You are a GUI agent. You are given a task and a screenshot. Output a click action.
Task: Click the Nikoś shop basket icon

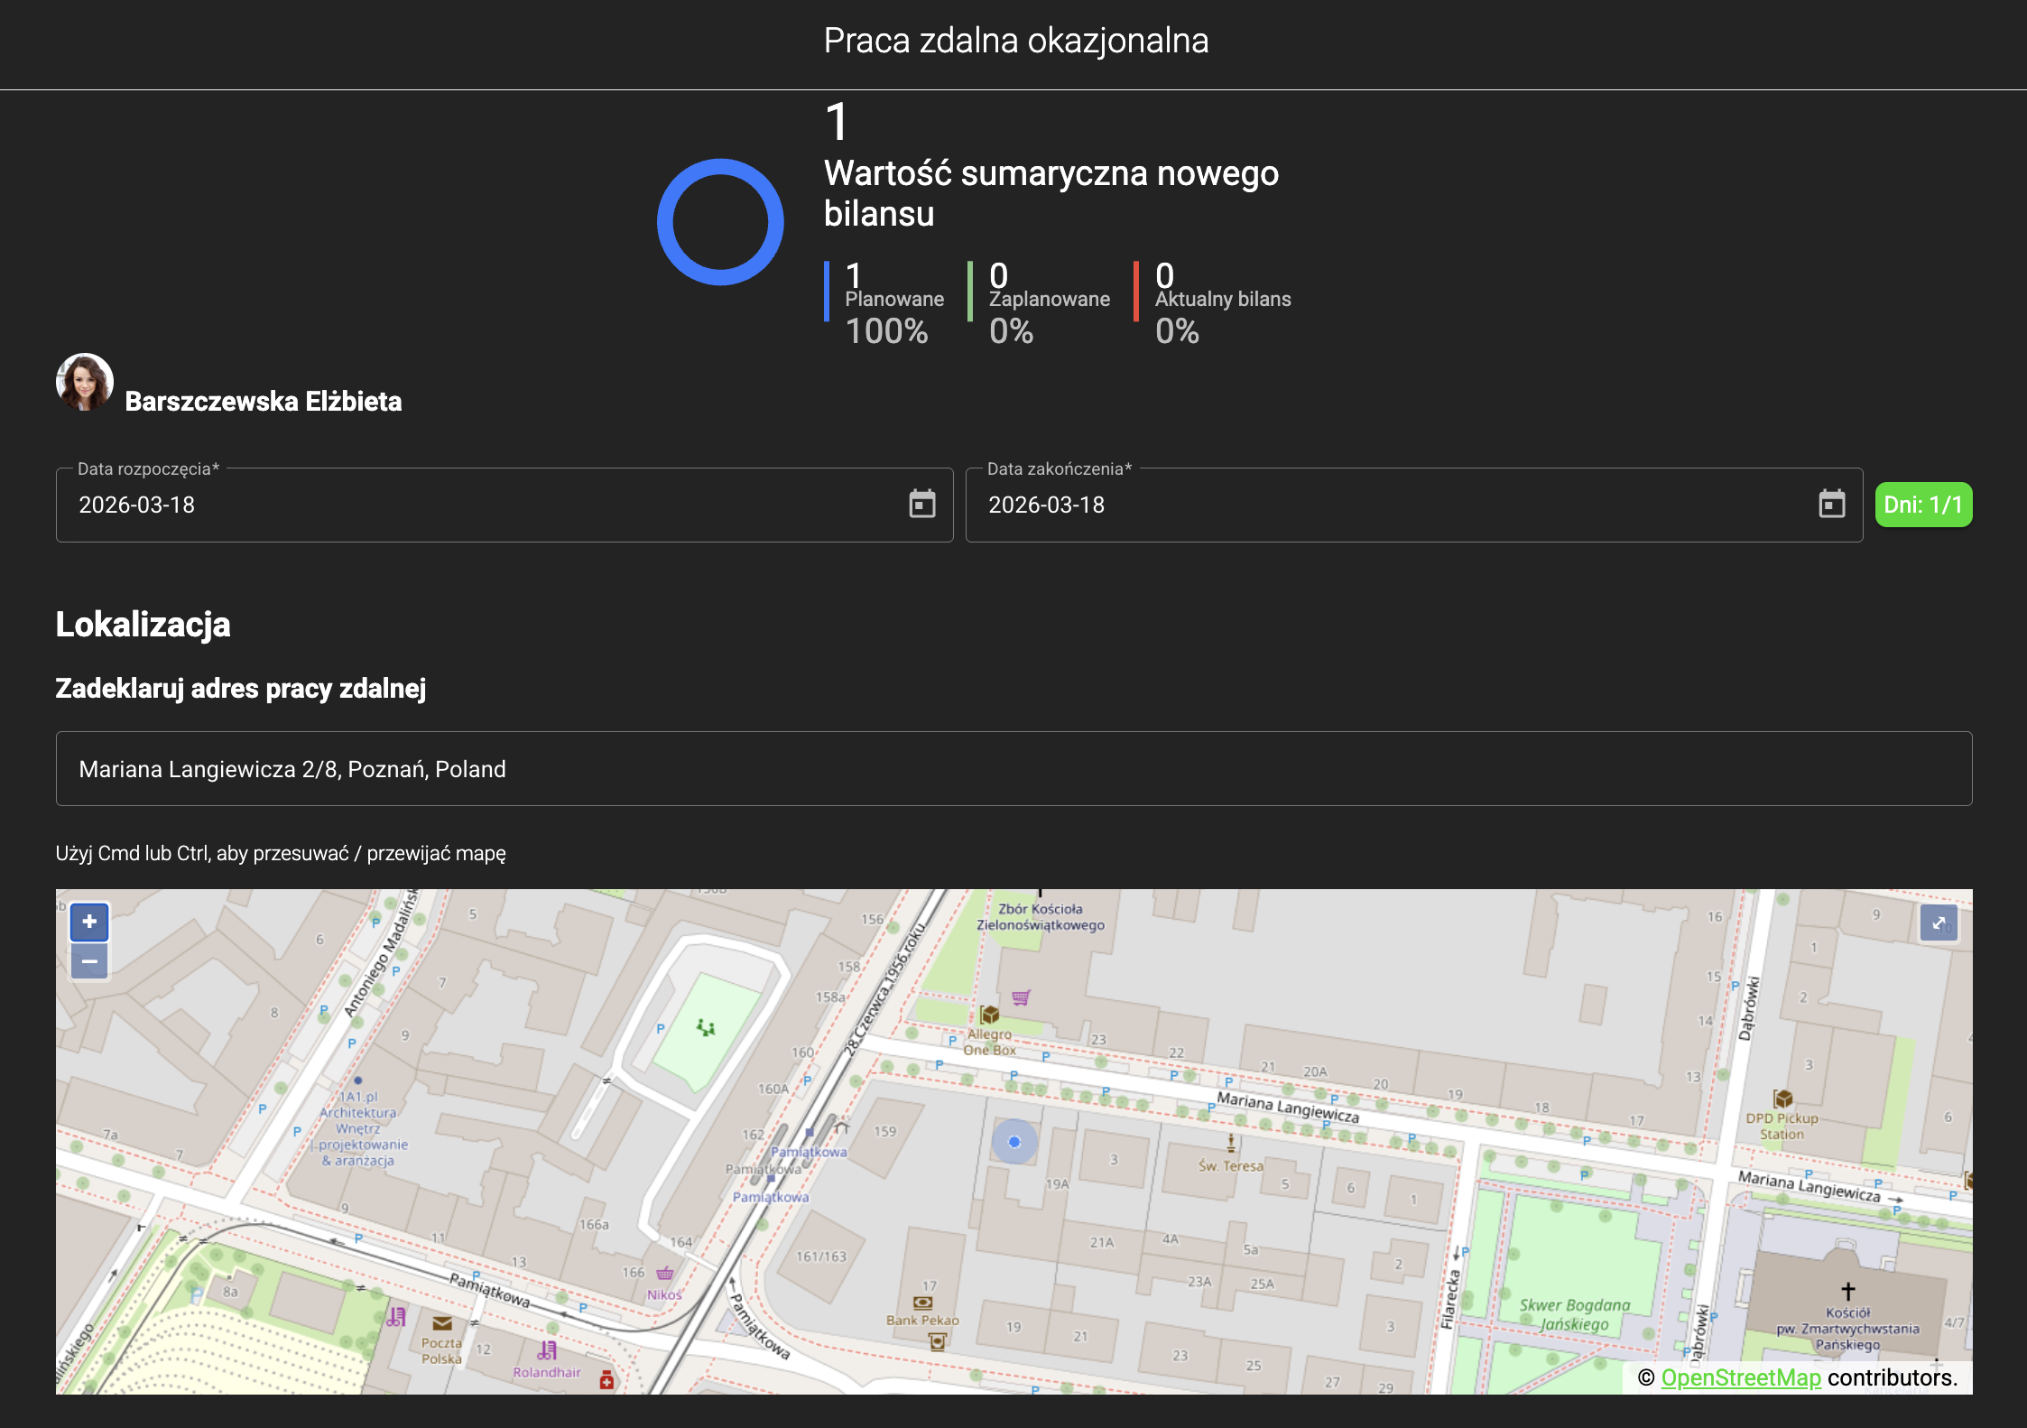click(x=665, y=1274)
